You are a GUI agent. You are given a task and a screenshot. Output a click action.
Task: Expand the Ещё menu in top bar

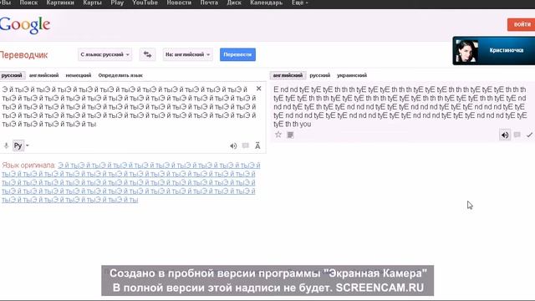(299, 3)
